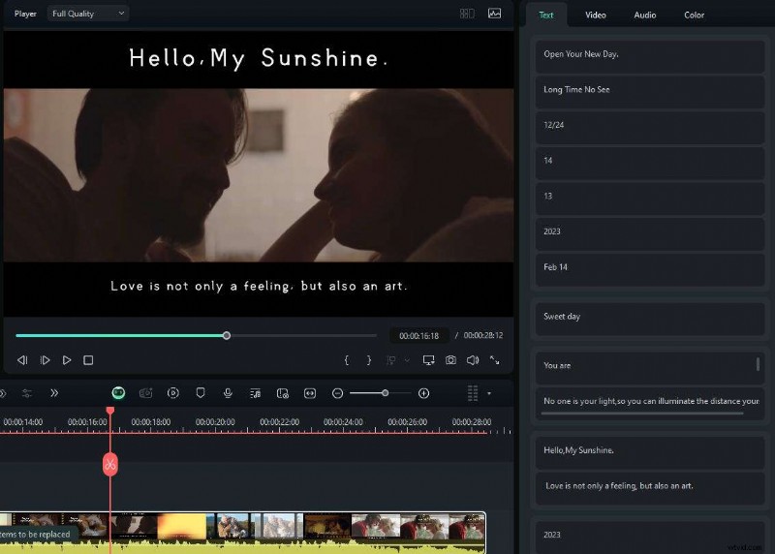Click the player progress slider handle
Image resolution: width=775 pixels, height=554 pixels.
(227, 335)
